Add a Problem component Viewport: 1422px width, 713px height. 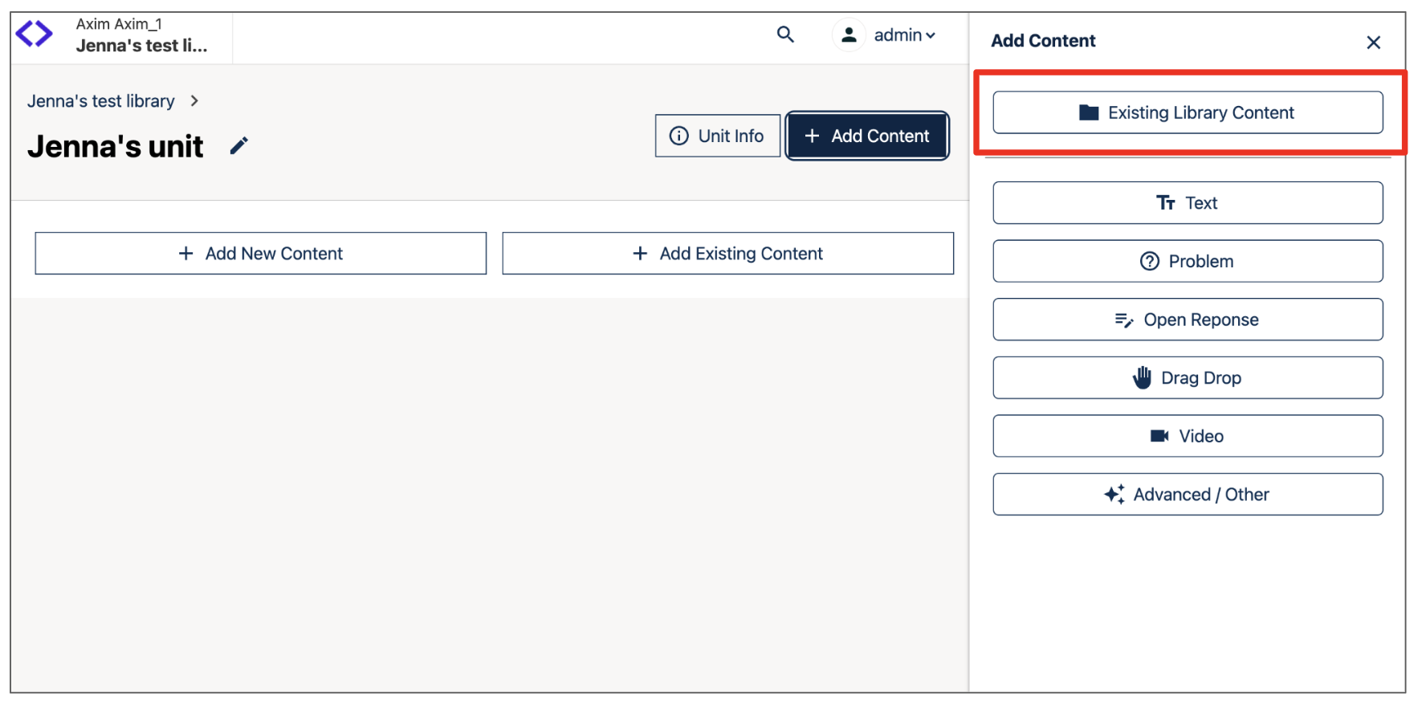coord(1187,262)
